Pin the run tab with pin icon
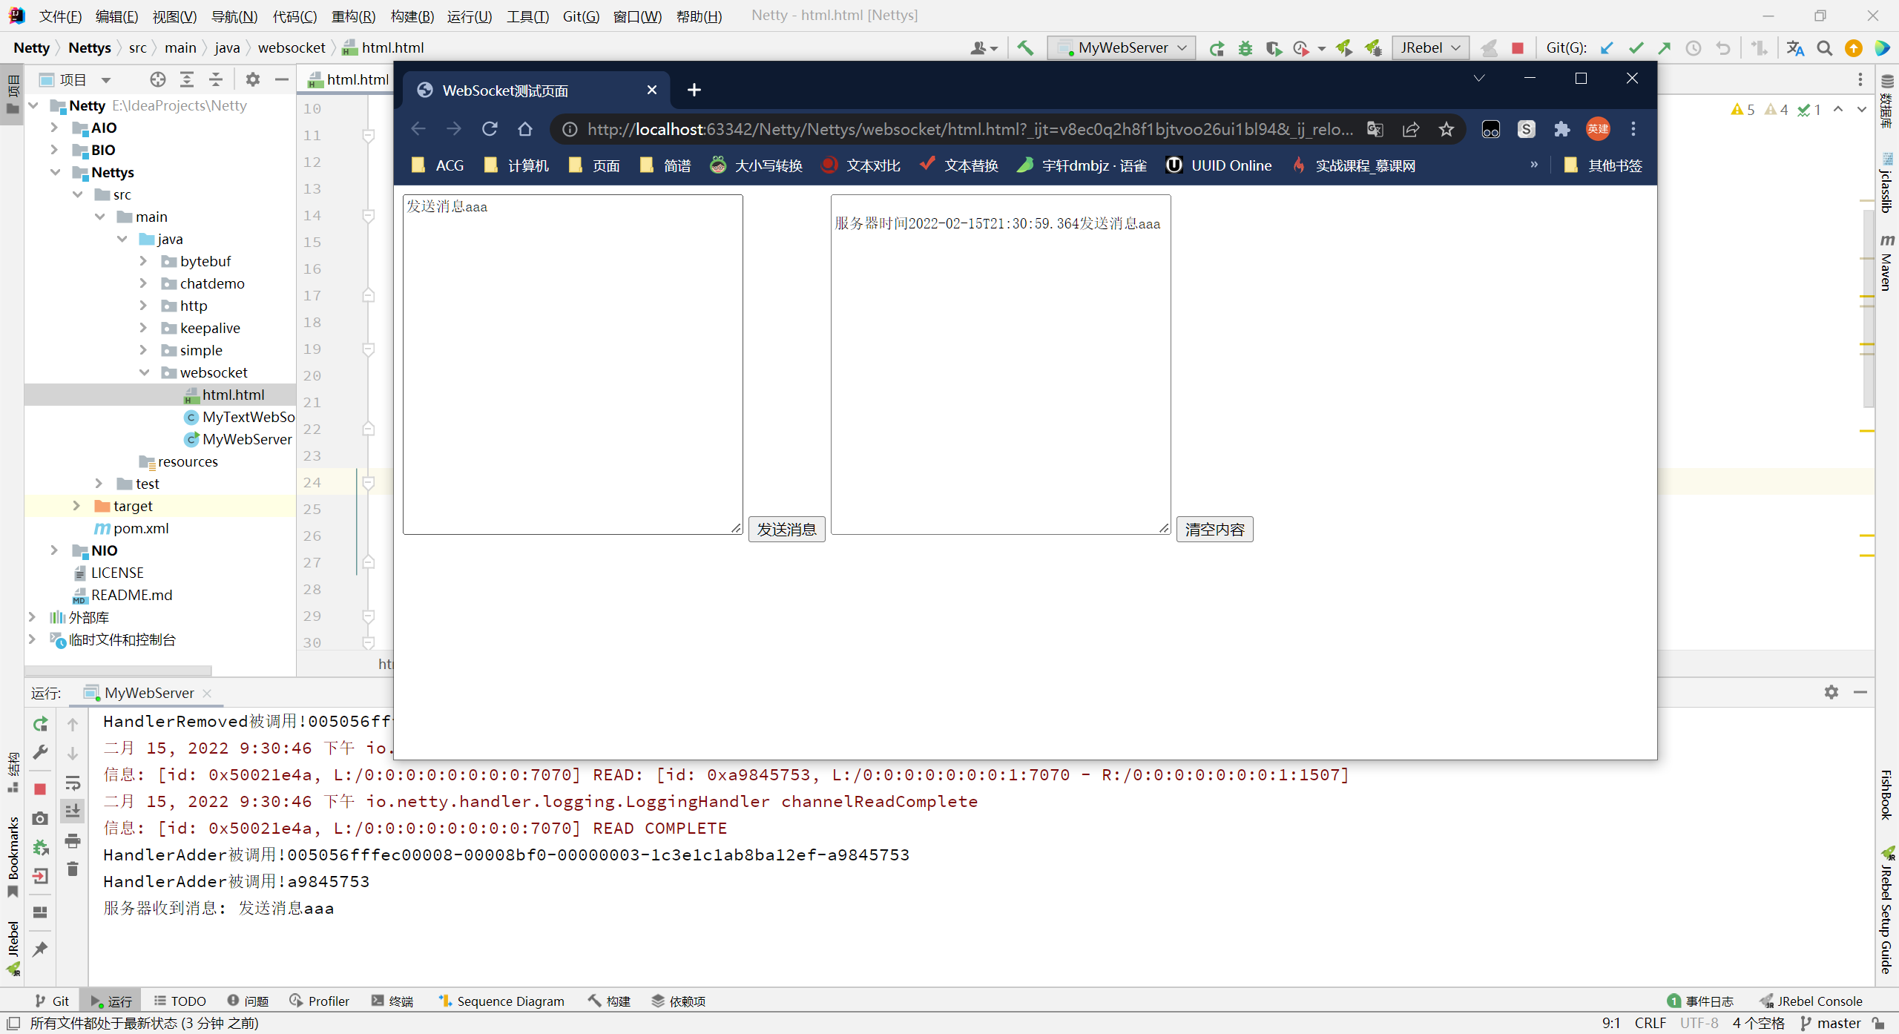Viewport: 1899px width, 1034px height. [x=41, y=949]
